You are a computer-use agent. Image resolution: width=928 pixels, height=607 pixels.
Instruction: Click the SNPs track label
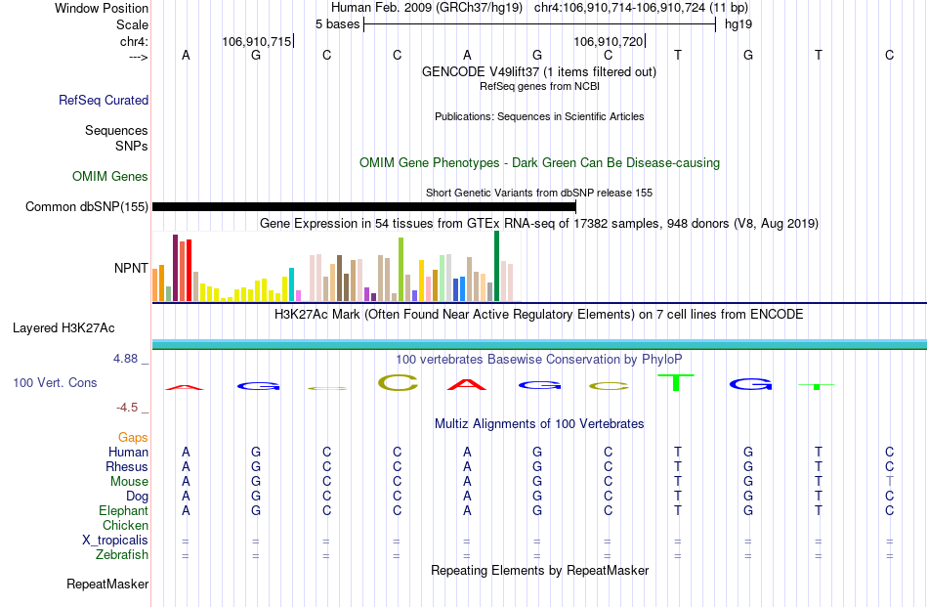(x=132, y=146)
